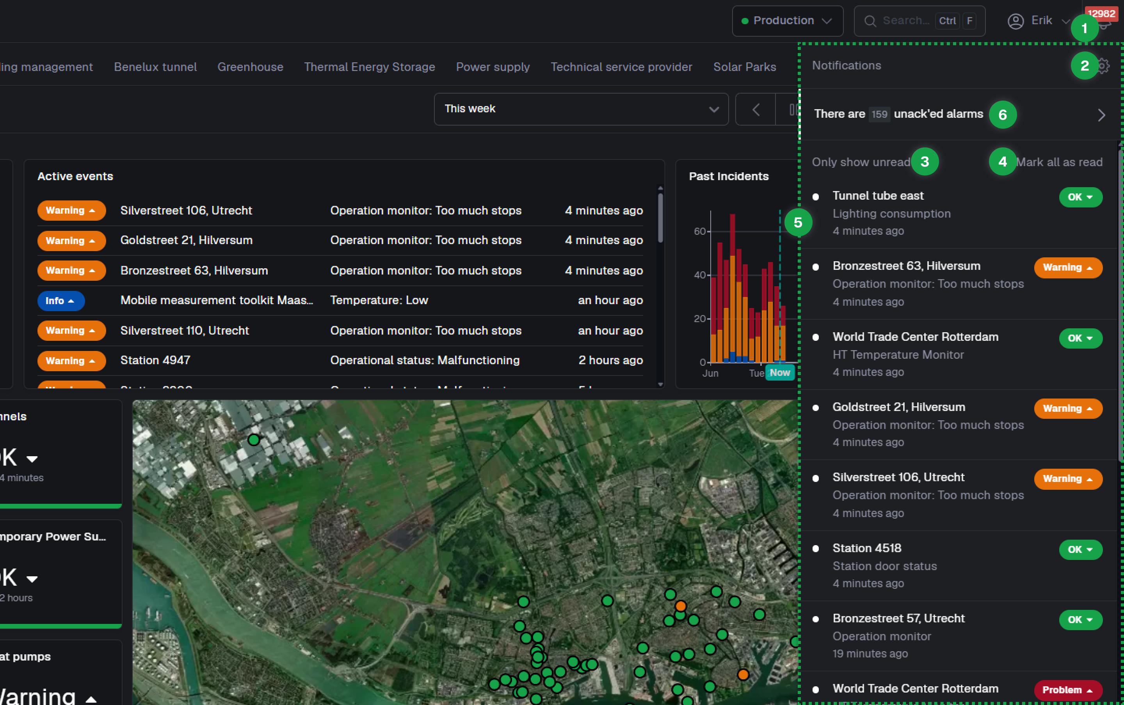Click the notification bell badge 12982
1124x705 pixels.
point(1101,14)
